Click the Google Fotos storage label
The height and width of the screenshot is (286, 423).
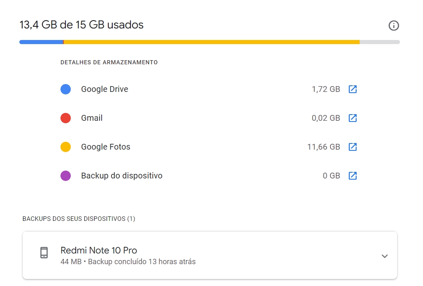pyautogui.click(x=106, y=147)
